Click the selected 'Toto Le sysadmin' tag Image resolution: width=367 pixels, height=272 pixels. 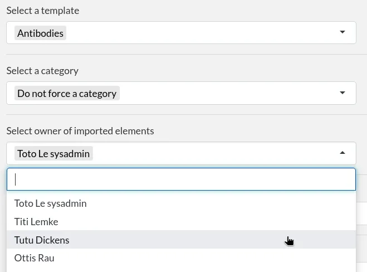53,153
